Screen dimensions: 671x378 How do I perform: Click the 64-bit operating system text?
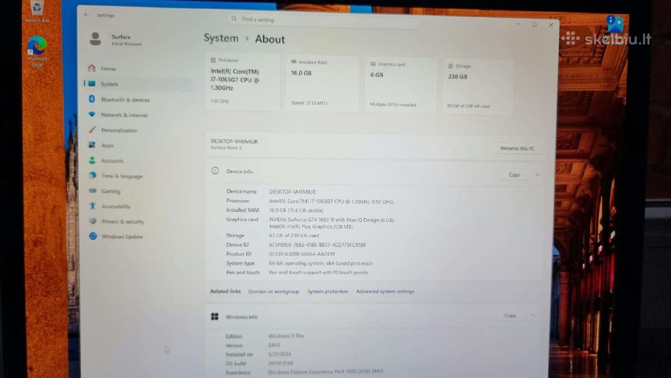pos(321,263)
